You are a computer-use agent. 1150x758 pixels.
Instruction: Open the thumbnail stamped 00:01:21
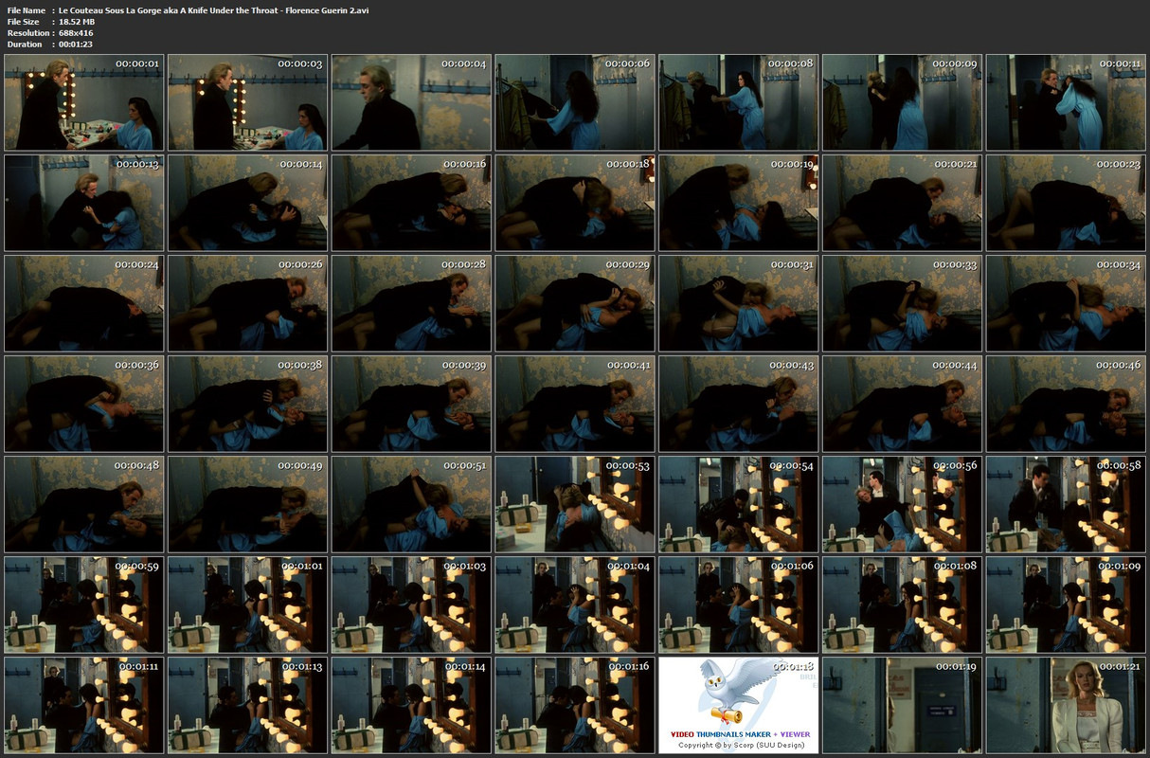1066,705
